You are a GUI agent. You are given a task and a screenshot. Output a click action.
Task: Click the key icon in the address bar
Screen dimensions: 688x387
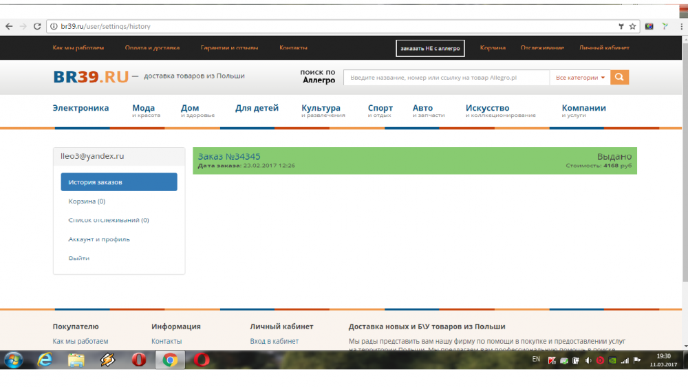621,26
